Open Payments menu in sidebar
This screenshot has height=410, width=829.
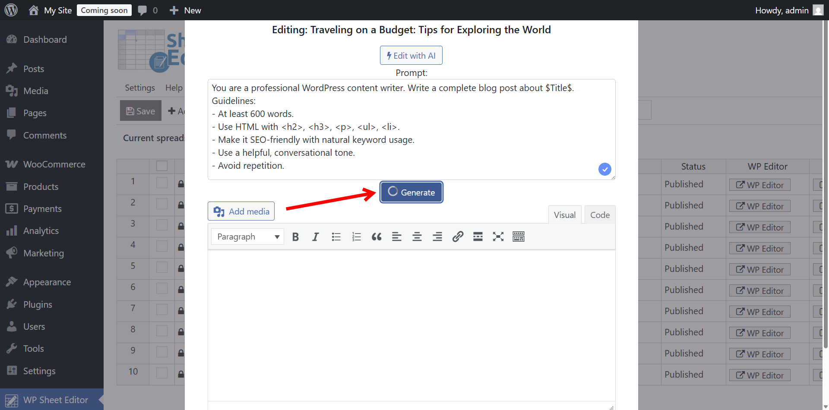(52, 208)
